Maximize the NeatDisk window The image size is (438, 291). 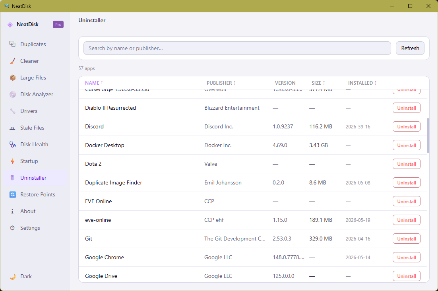point(410,6)
